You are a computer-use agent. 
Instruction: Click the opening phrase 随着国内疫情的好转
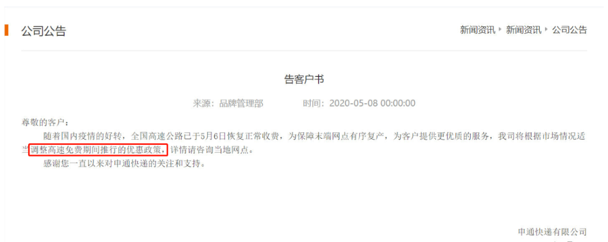(82, 136)
